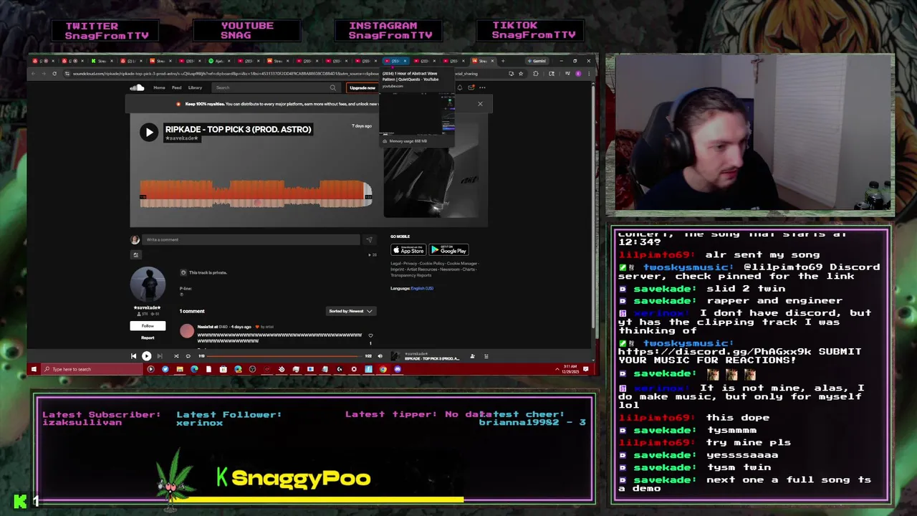Click the playlist icon below comment box
This screenshot has height=516, width=917.
135,254
